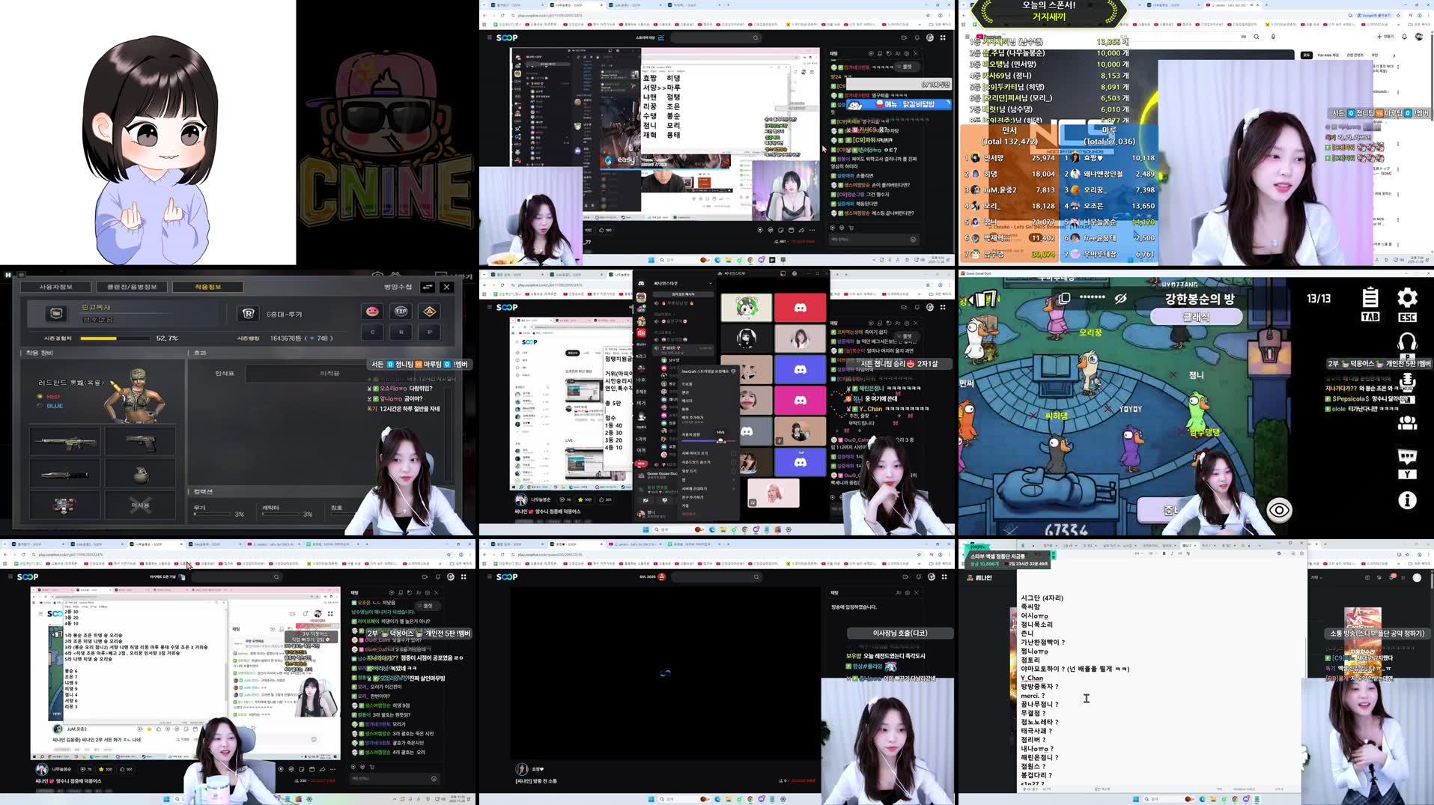Expand the 서버에 초대하기 submenu arrow
Screen dimensions: 1434x805
[733, 488]
